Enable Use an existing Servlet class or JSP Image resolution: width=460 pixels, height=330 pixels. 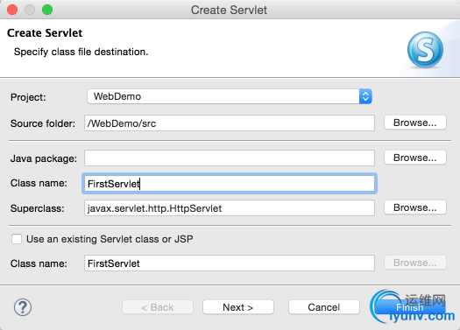(x=17, y=239)
